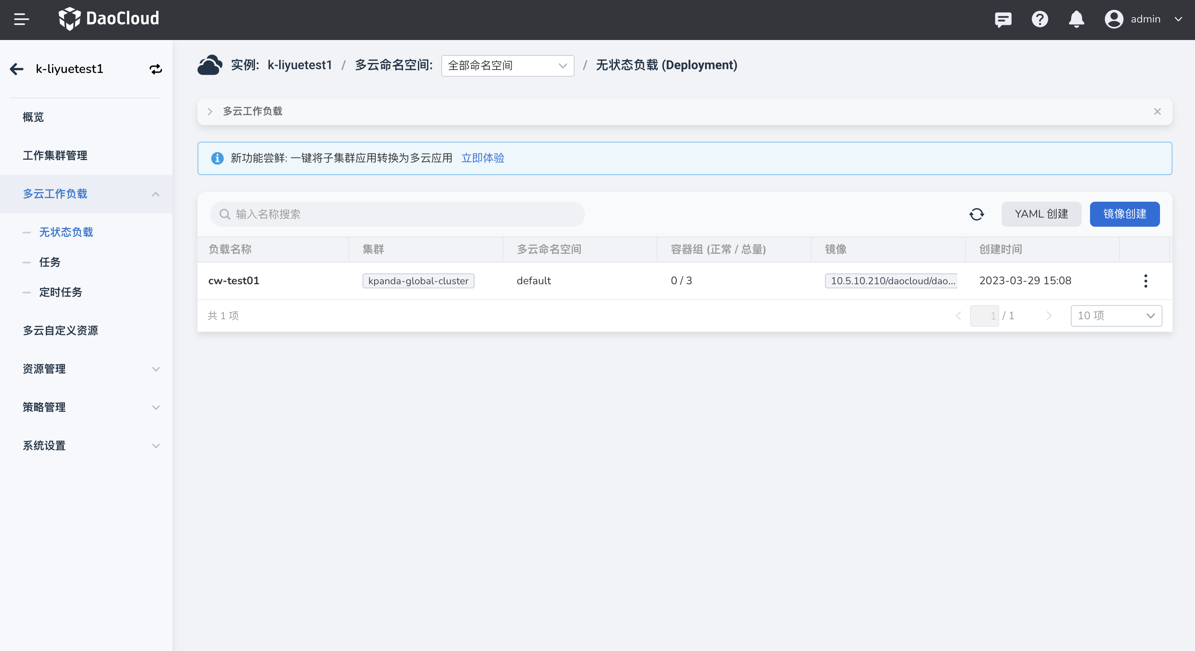Click the default namespace cell
Image resolution: width=1195 pixels, height=651 pixels.
[533, 281]
